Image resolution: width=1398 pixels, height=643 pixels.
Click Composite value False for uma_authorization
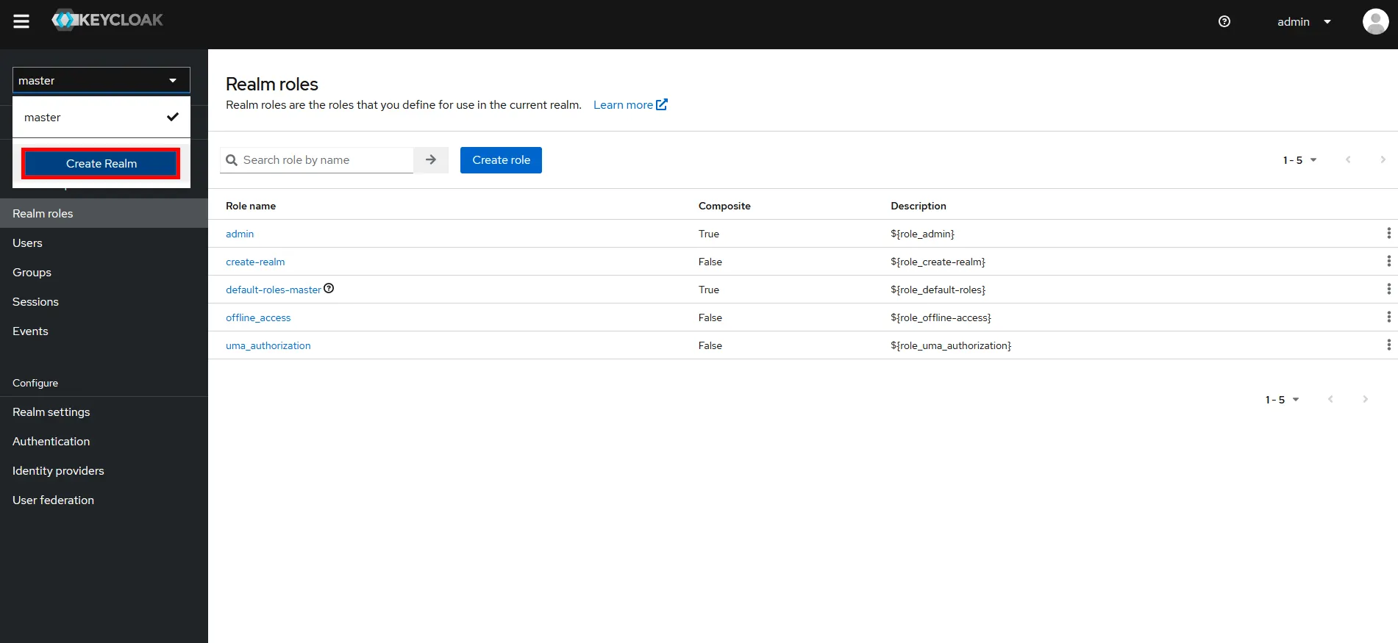710,345
